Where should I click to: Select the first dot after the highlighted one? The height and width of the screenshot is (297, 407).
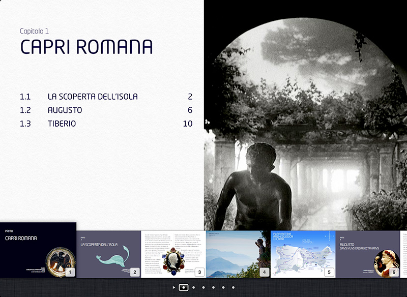194,287
